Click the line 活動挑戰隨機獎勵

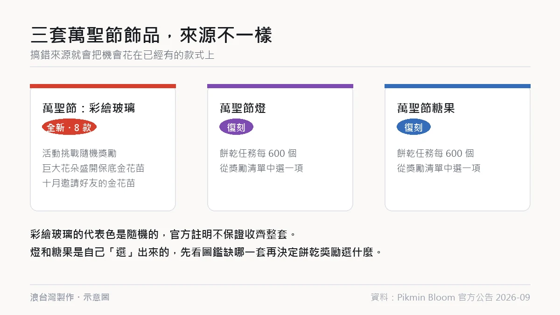(79, 153)
